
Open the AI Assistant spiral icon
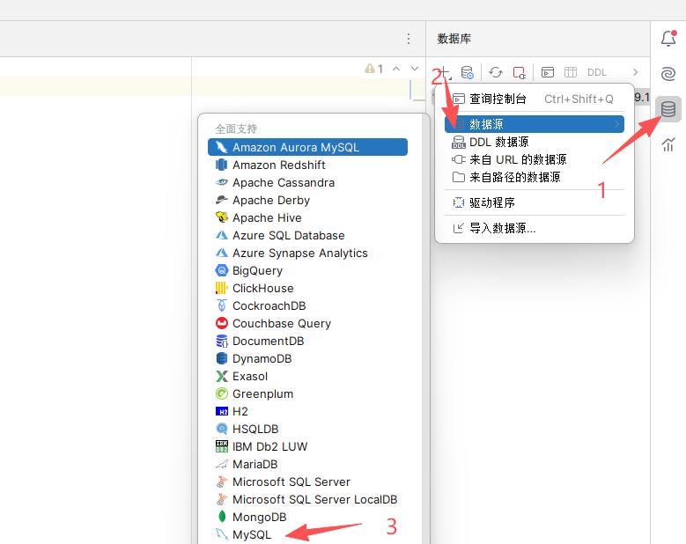668,73
